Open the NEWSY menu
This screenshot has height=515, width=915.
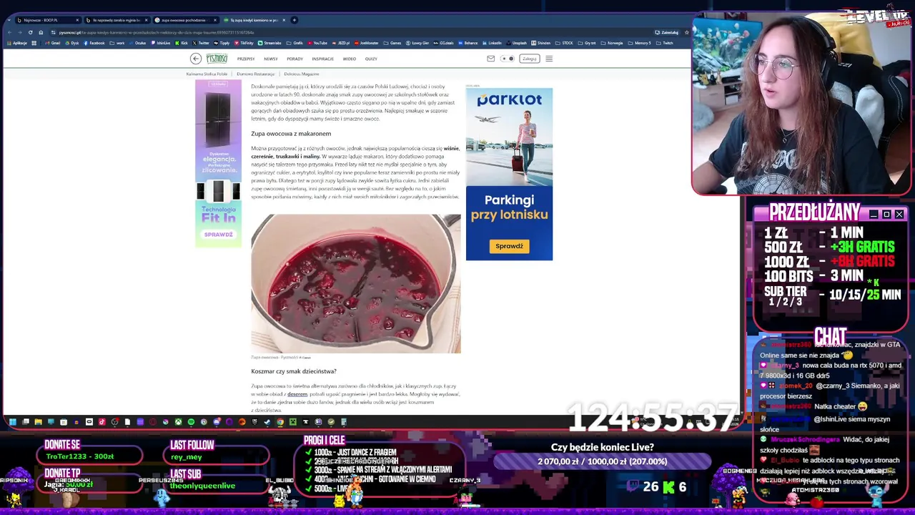[x=270, y=59]
